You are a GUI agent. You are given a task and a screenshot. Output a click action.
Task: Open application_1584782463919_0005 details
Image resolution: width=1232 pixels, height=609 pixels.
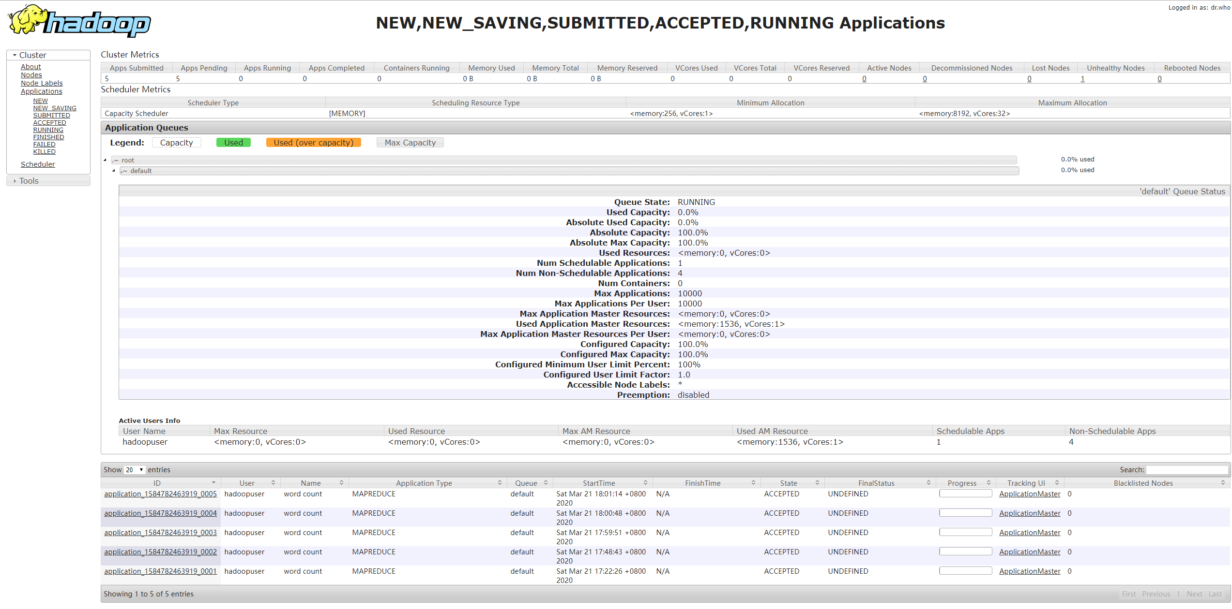coord(160,494)
